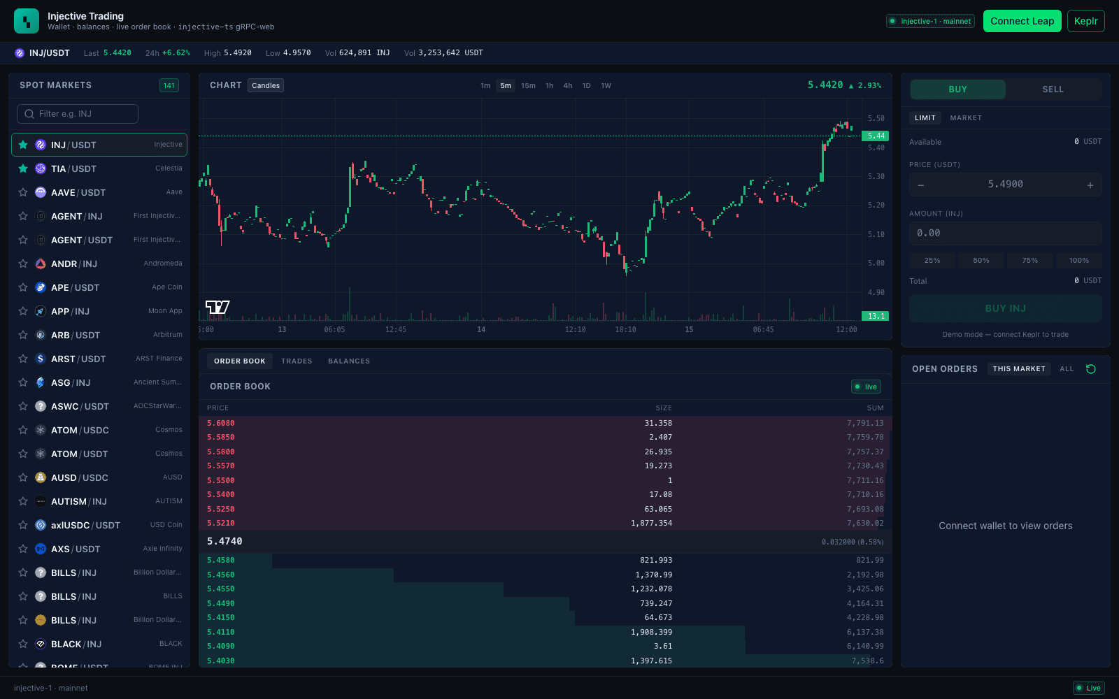Focus the market filter input field
The image size is (1119, 699).
(78, 114)
